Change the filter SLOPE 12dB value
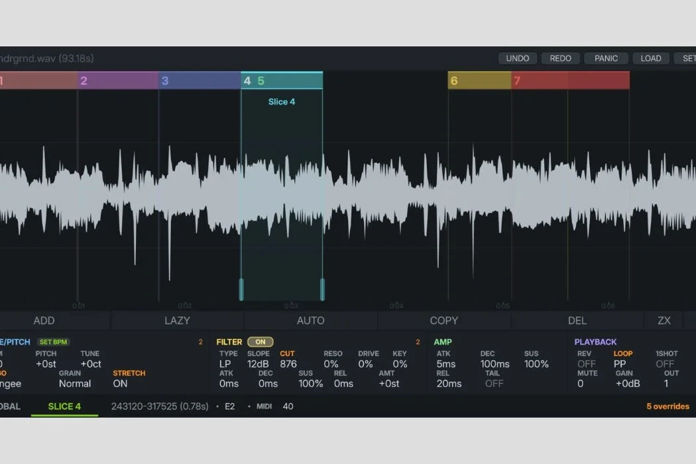The image size is (696, 464). click(x=258, y=364)
